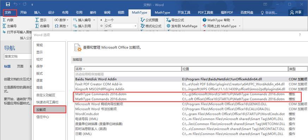
Task: Click the 告诉我 lightbulb search box
Action: click(269, 13)
